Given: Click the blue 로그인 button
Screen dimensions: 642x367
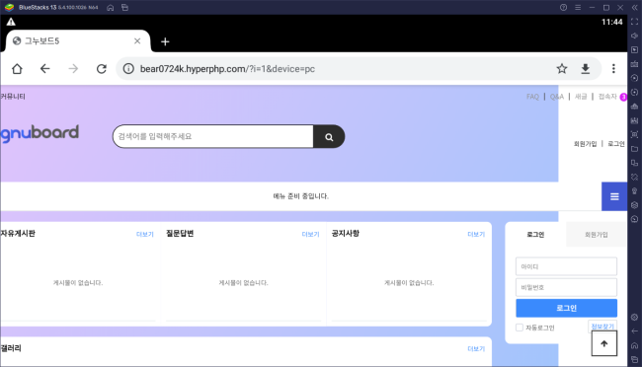Looking at the screenshot, I should tap(566, 308).
